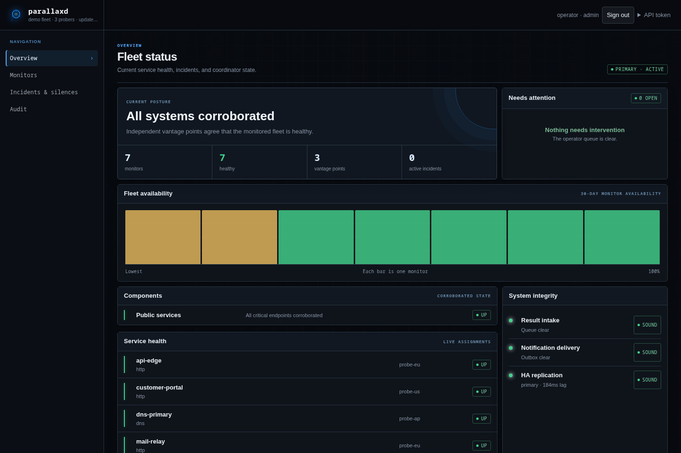Click the green dot beside Result intake
The height and width of the screenshot is (453, 681).
[x=511, y=320]
